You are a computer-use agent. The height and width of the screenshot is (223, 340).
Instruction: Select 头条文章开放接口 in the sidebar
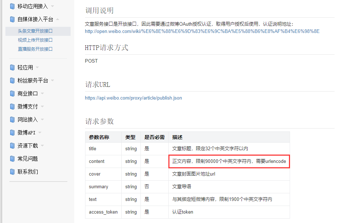click(x=35, y=31)
